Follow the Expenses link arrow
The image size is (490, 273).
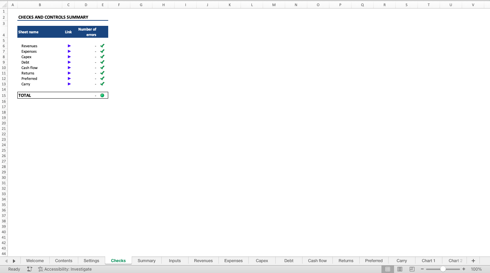click(x=69, y=51)
